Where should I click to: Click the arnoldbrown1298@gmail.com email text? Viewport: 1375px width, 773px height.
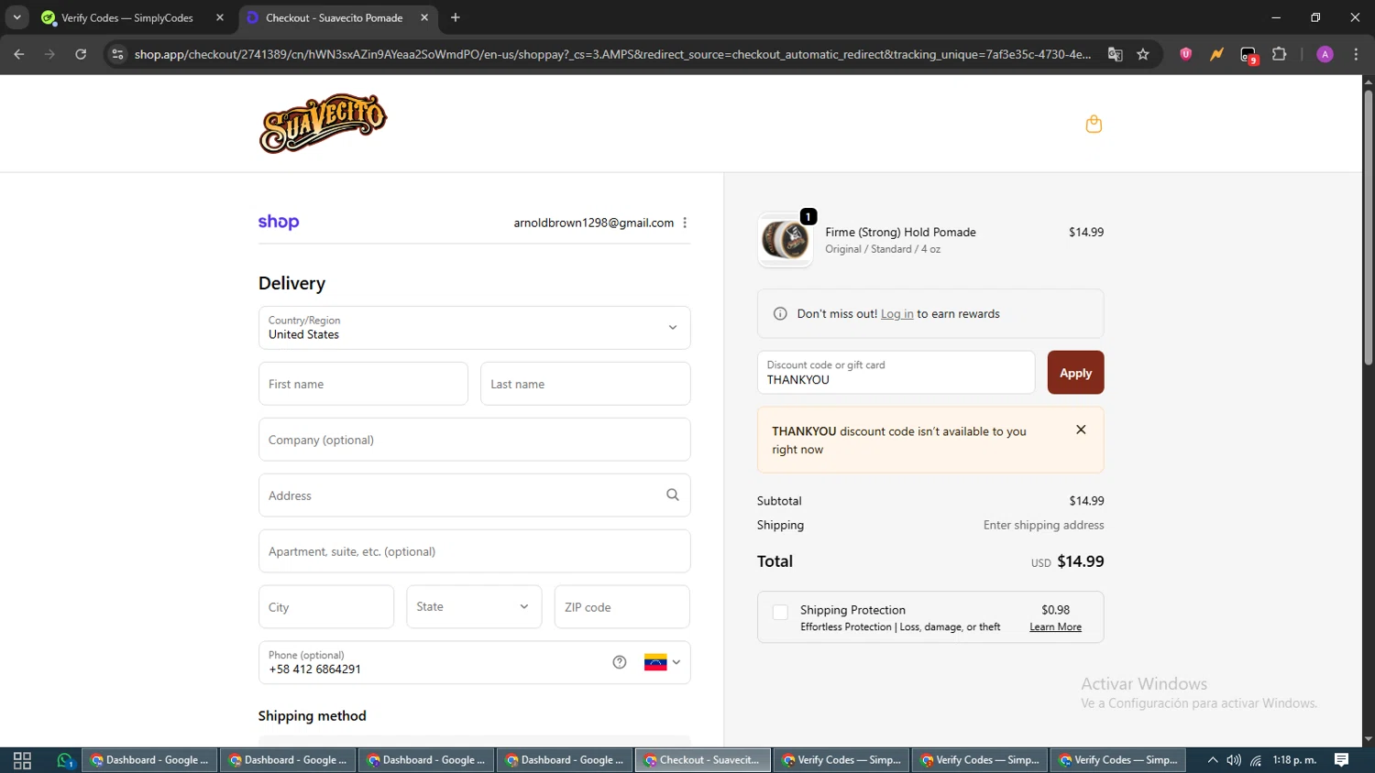(x=594, y=223)
